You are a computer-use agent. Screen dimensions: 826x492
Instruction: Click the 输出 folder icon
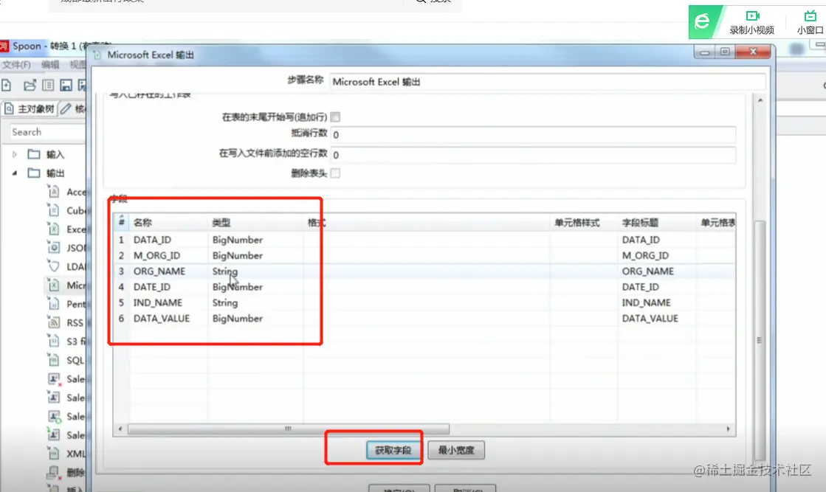coord(34,173)
